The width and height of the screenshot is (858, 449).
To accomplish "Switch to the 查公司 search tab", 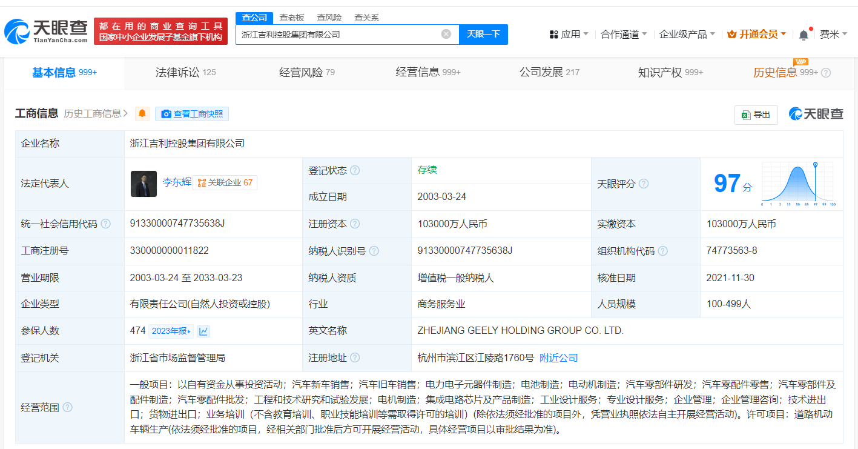I will point(254,18).
